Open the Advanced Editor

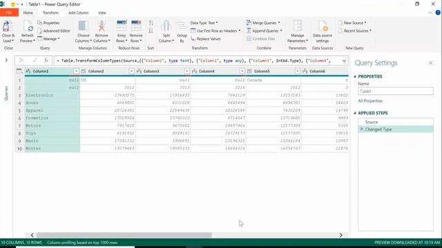54,31
